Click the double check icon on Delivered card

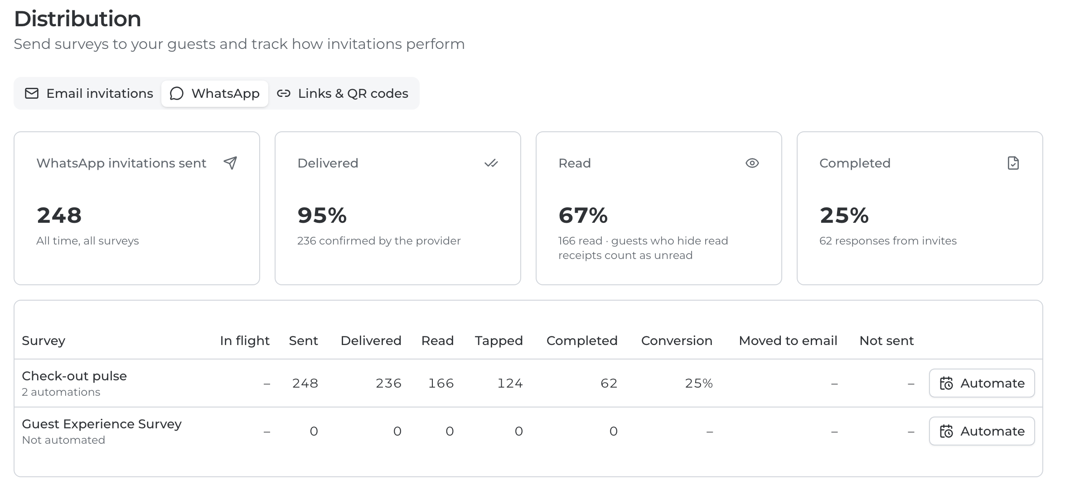coord(491,163)
